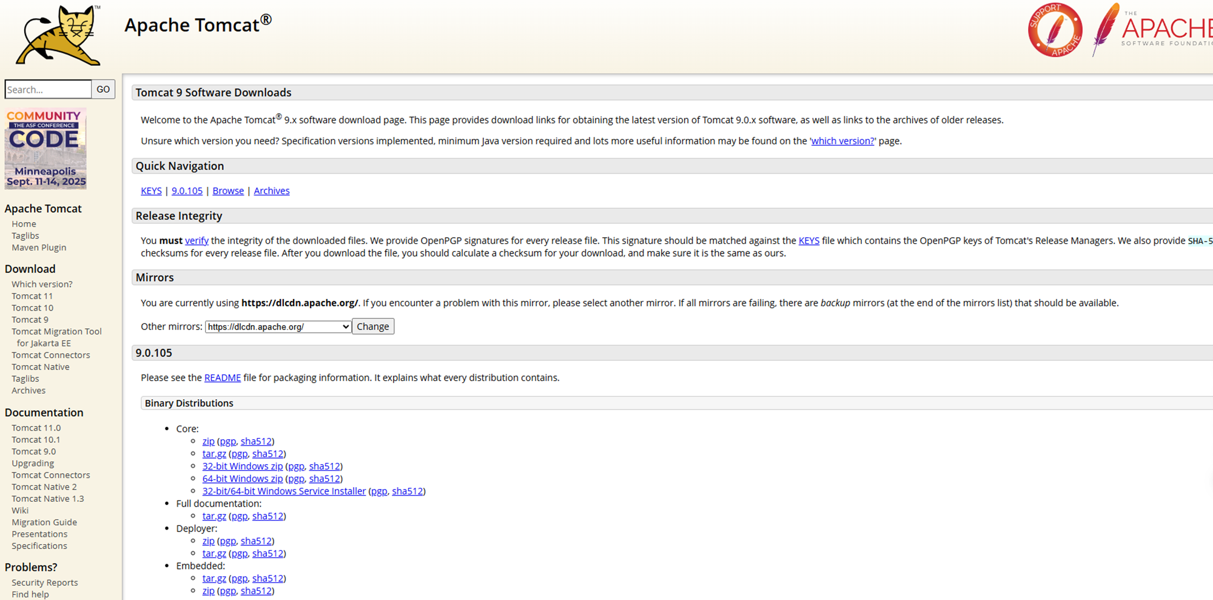Open Tomcat Native 1.3 documentation

[47, 499]
